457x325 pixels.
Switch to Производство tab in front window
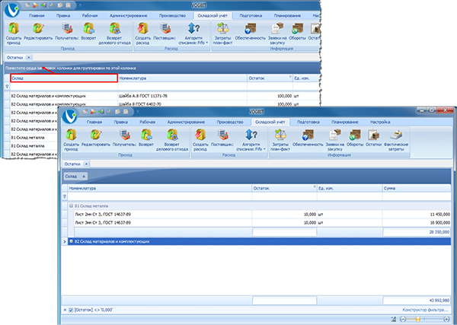(230, 122)
